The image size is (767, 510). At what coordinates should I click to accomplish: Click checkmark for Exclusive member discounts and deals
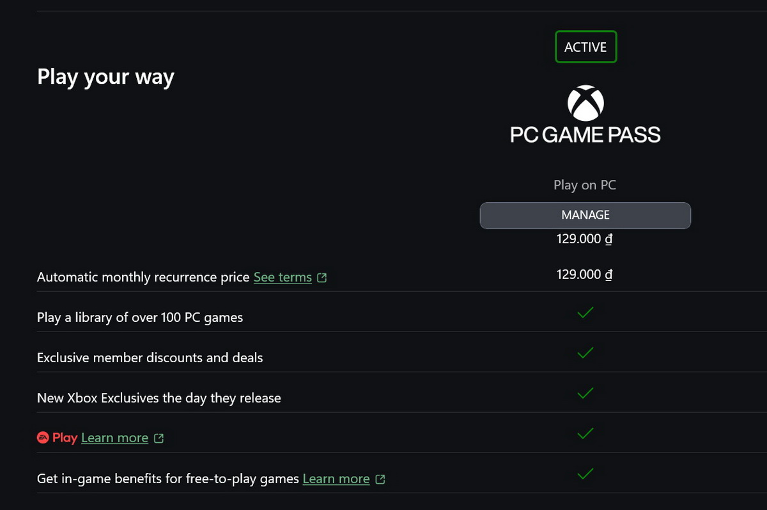585,353
